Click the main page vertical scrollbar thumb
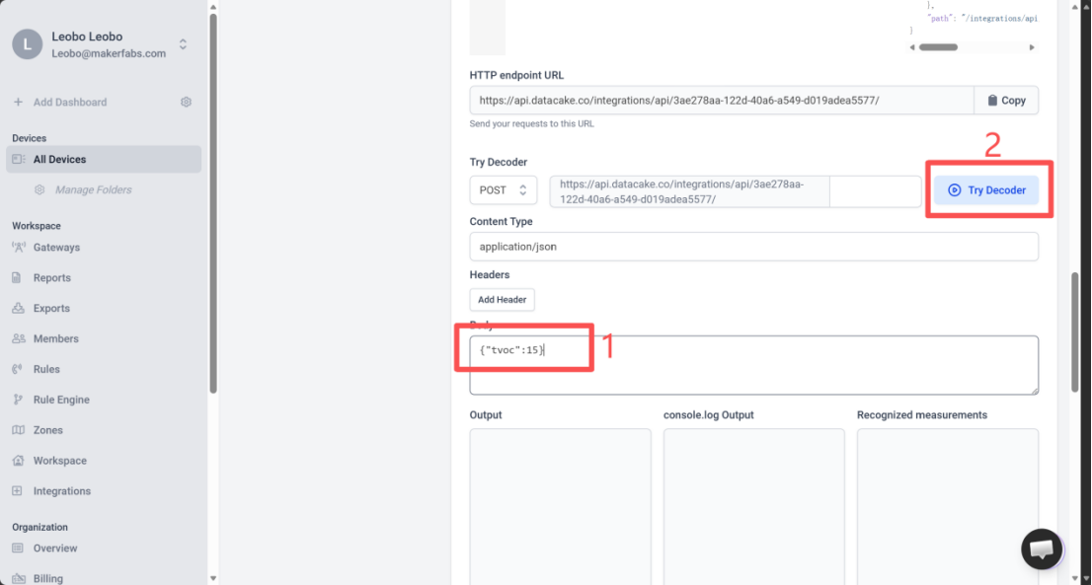 pos(1074,331)
